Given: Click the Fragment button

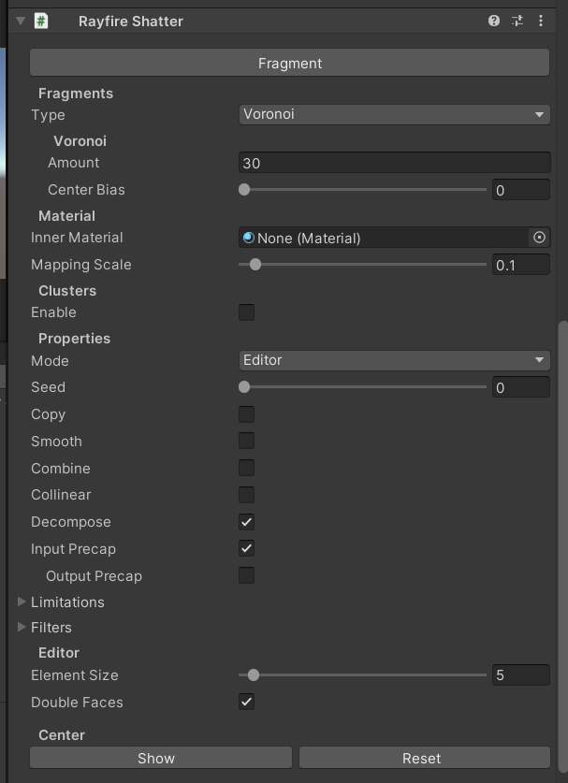Looking at the screenshot, I should [x=290, y=63].
